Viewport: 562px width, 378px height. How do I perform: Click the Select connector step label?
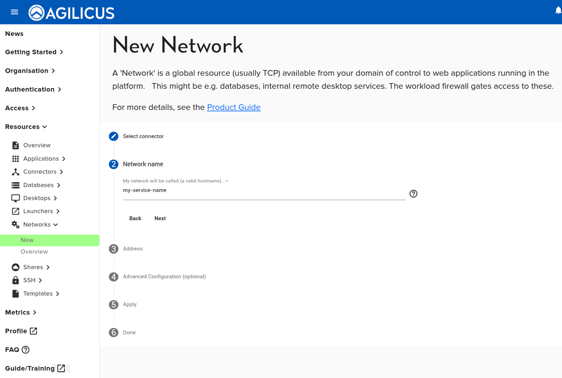click(143, 136)
